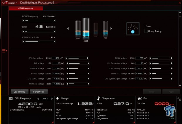182x124 pixels.
Task: Click the Save Profile button
Action: 39,92
